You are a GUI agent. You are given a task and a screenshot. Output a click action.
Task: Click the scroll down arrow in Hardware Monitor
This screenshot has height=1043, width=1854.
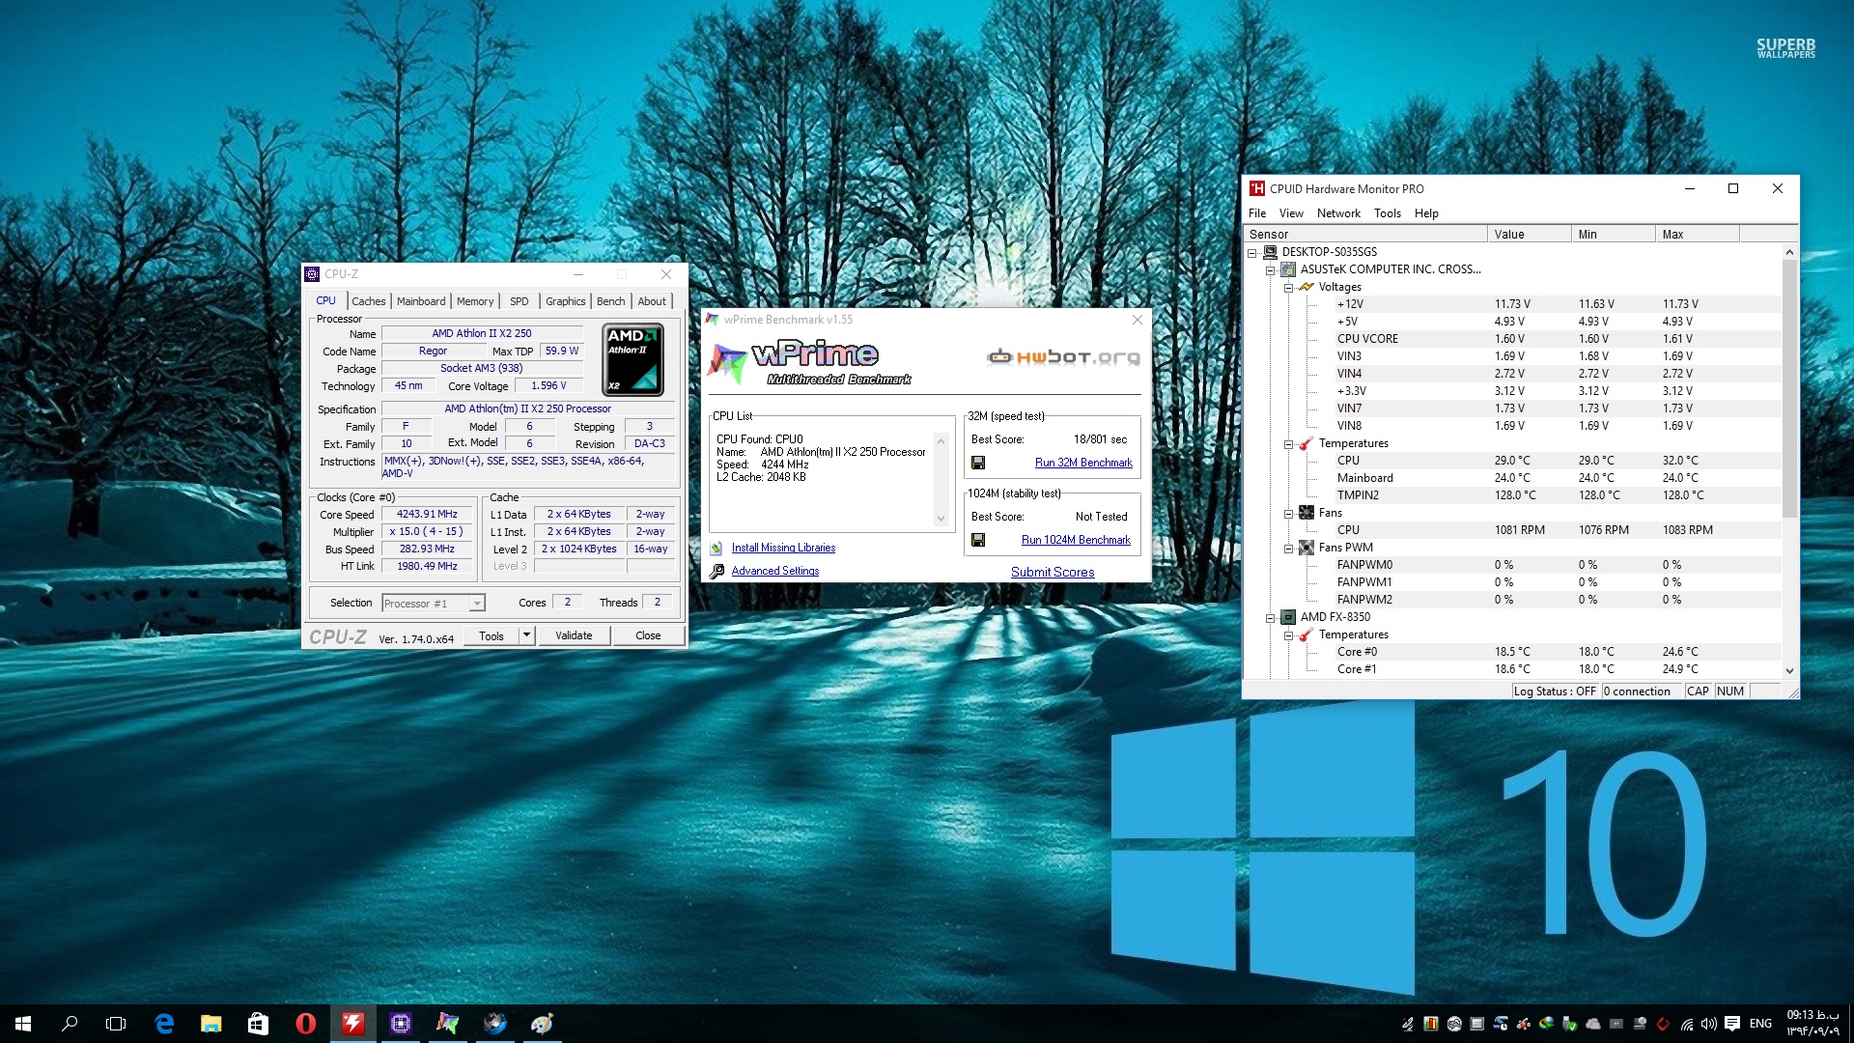1789,671
